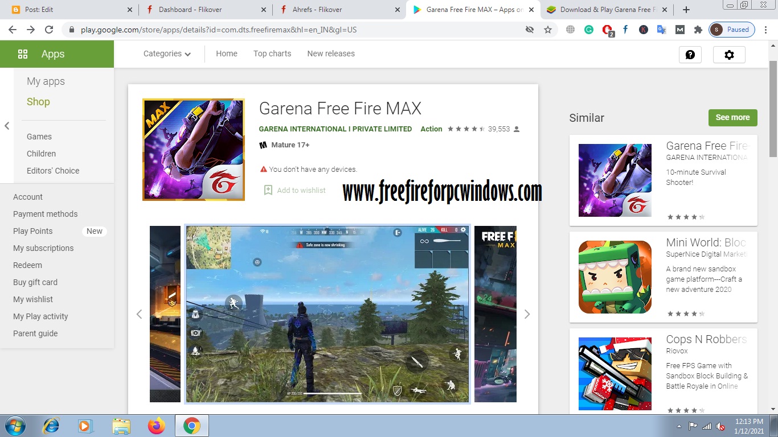The height and width of the screenshot is (437, 778).
Task: Open My apps in sidebar
Action: click(46, 81)
